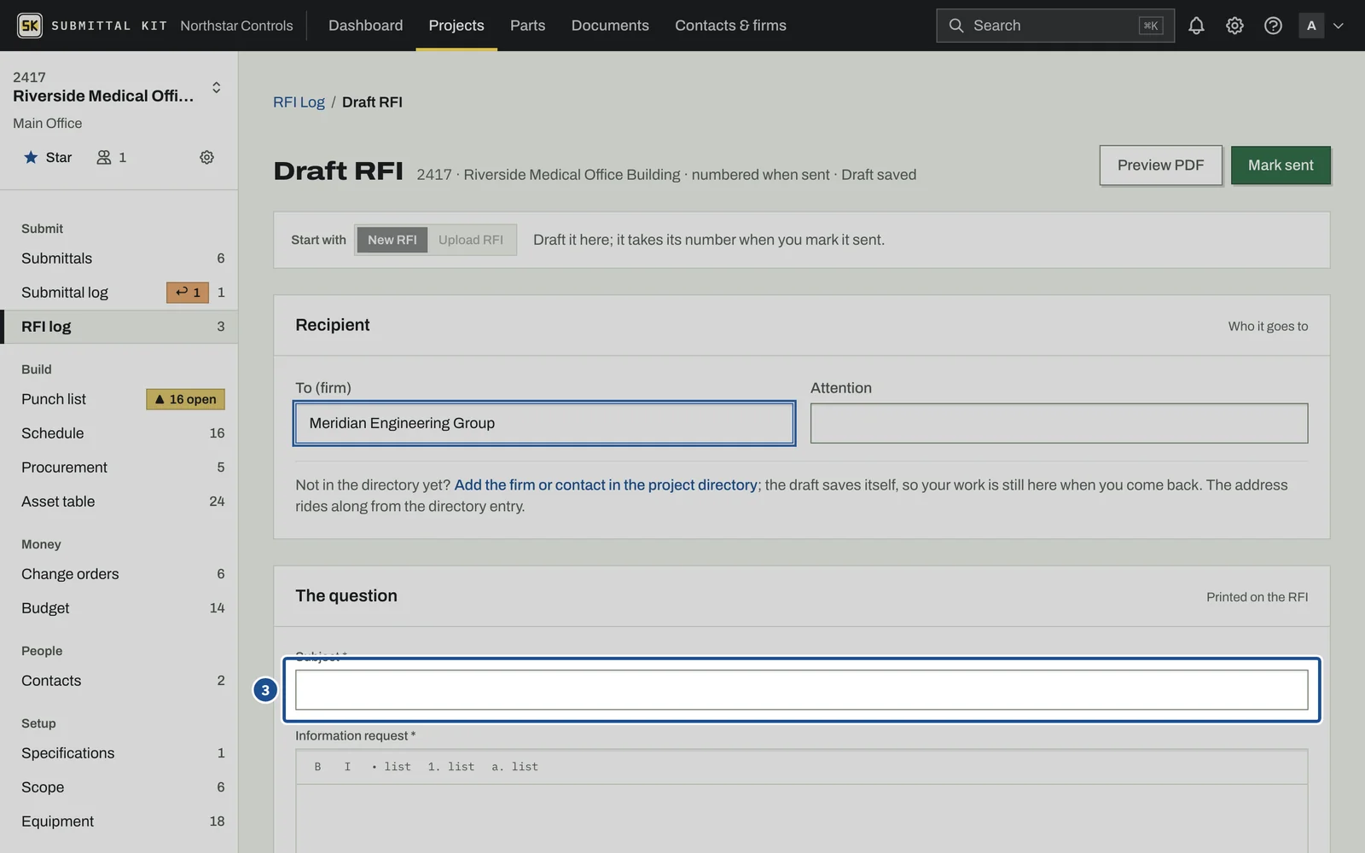Open global settings gear in top bar
The height and width of the screenshot is (853, 1365).
[1234, 26]
